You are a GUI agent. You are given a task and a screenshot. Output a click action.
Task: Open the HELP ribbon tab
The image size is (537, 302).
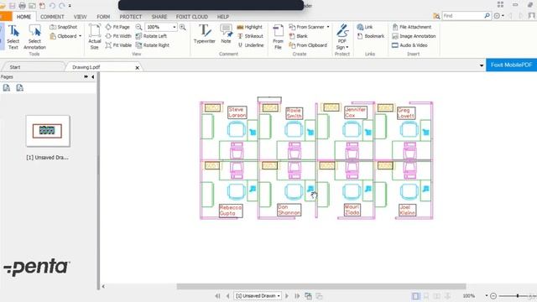click(x=223, y=17)
